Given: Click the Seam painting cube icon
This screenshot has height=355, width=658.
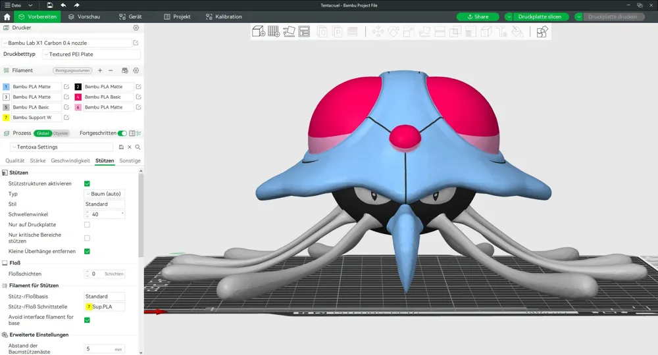Looking at the screenshot, I should click(486, 32).
